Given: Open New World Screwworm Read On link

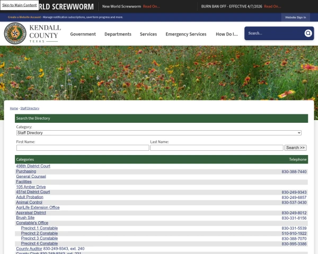Looking at the screenshot, I should (x=151, y=6).
